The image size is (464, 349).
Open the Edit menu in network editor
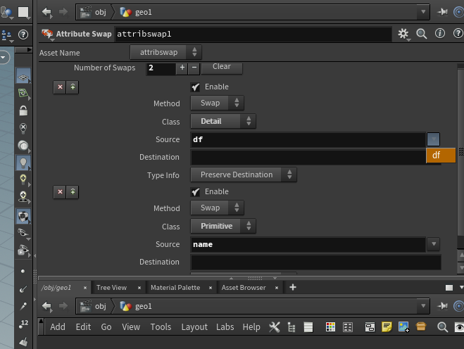click(83, 327)
